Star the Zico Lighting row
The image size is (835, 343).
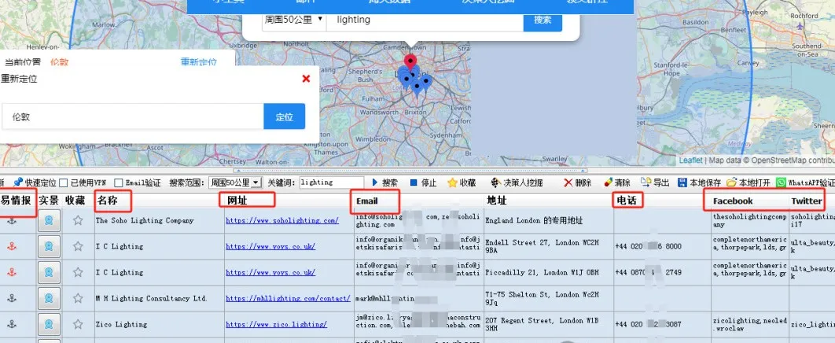[x=79, y=324]
